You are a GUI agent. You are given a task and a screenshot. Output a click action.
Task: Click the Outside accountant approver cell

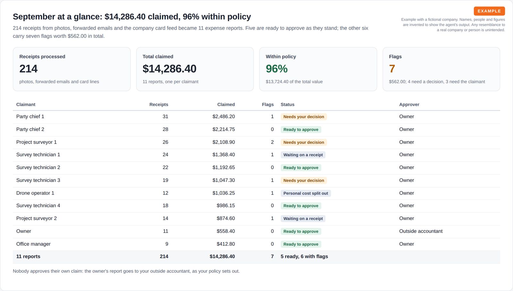(421, 231)
